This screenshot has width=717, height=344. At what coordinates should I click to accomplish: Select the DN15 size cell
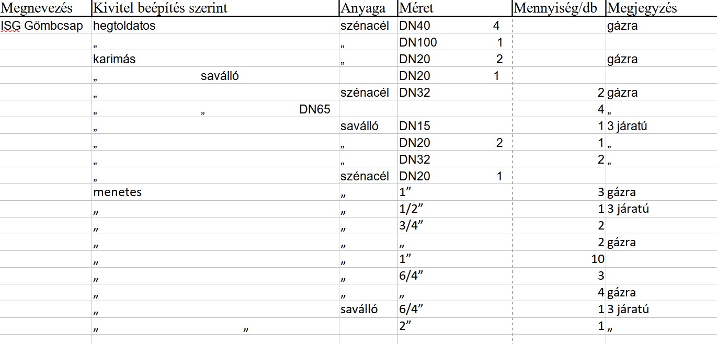click(x=414, y=126)
